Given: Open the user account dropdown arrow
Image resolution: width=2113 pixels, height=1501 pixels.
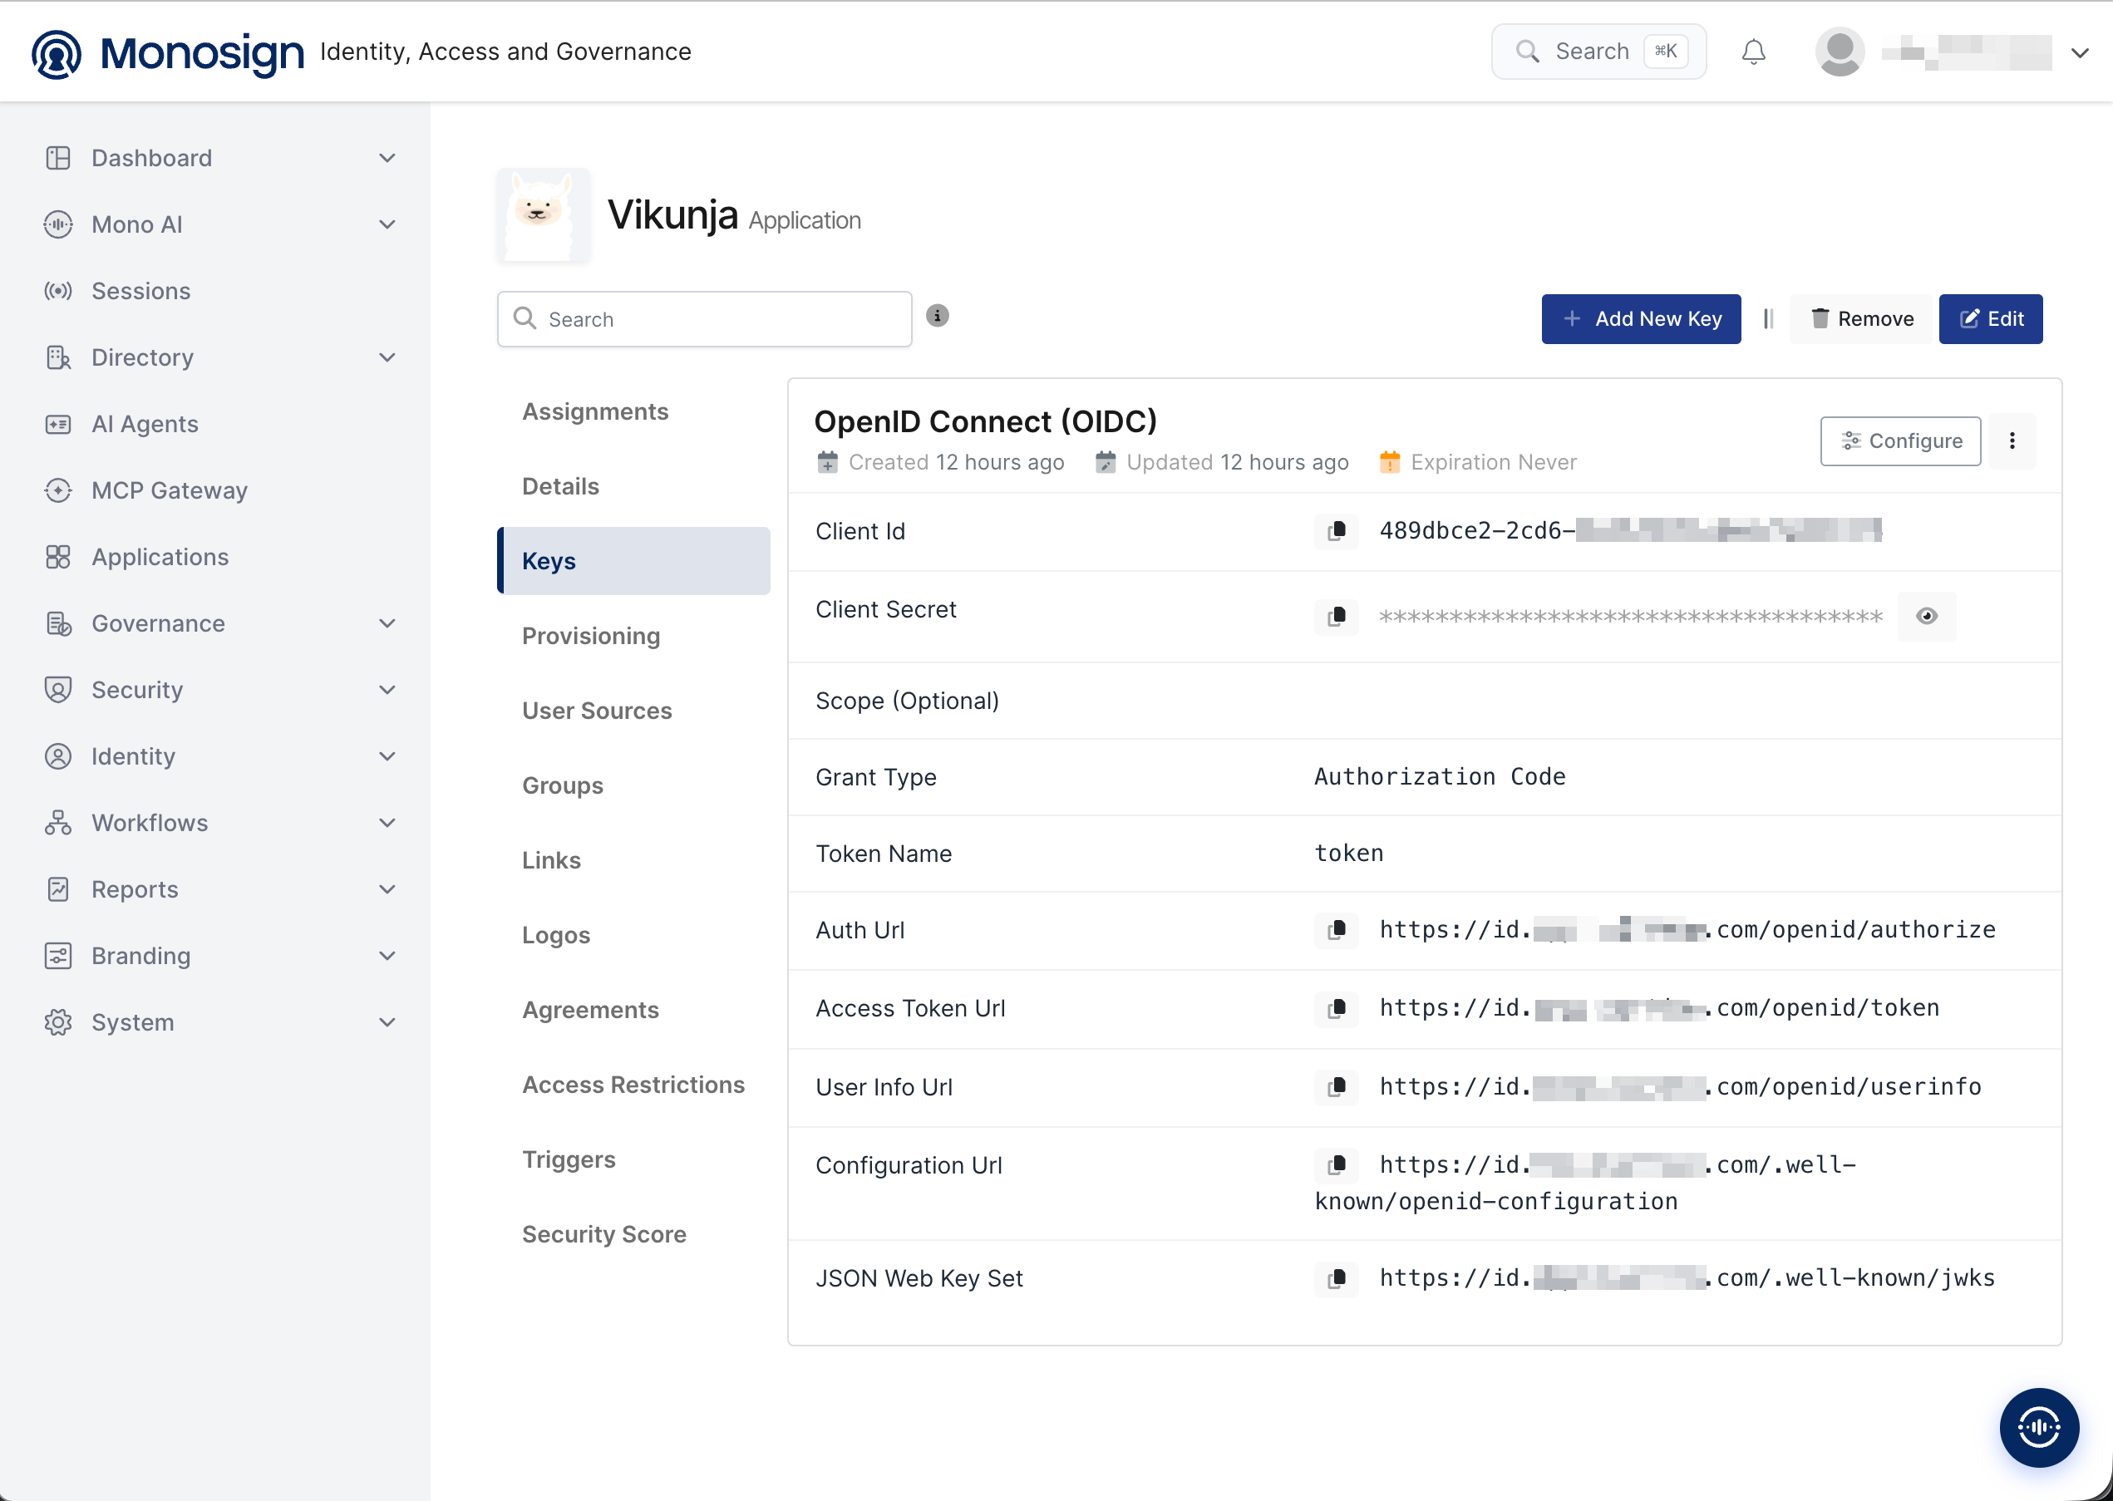Looking at the screenshot, I should [x=2080, y=52].
